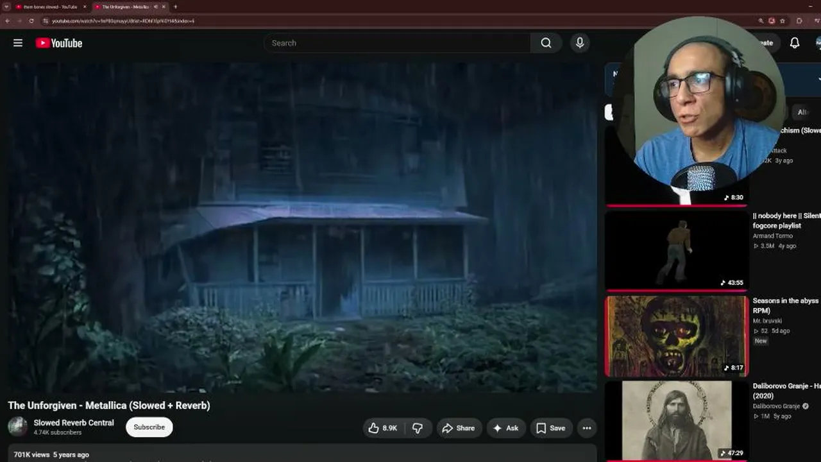821x462 pixels.
Task: Visit Armand Tormo channel
Action: click(x=772, y=235)
